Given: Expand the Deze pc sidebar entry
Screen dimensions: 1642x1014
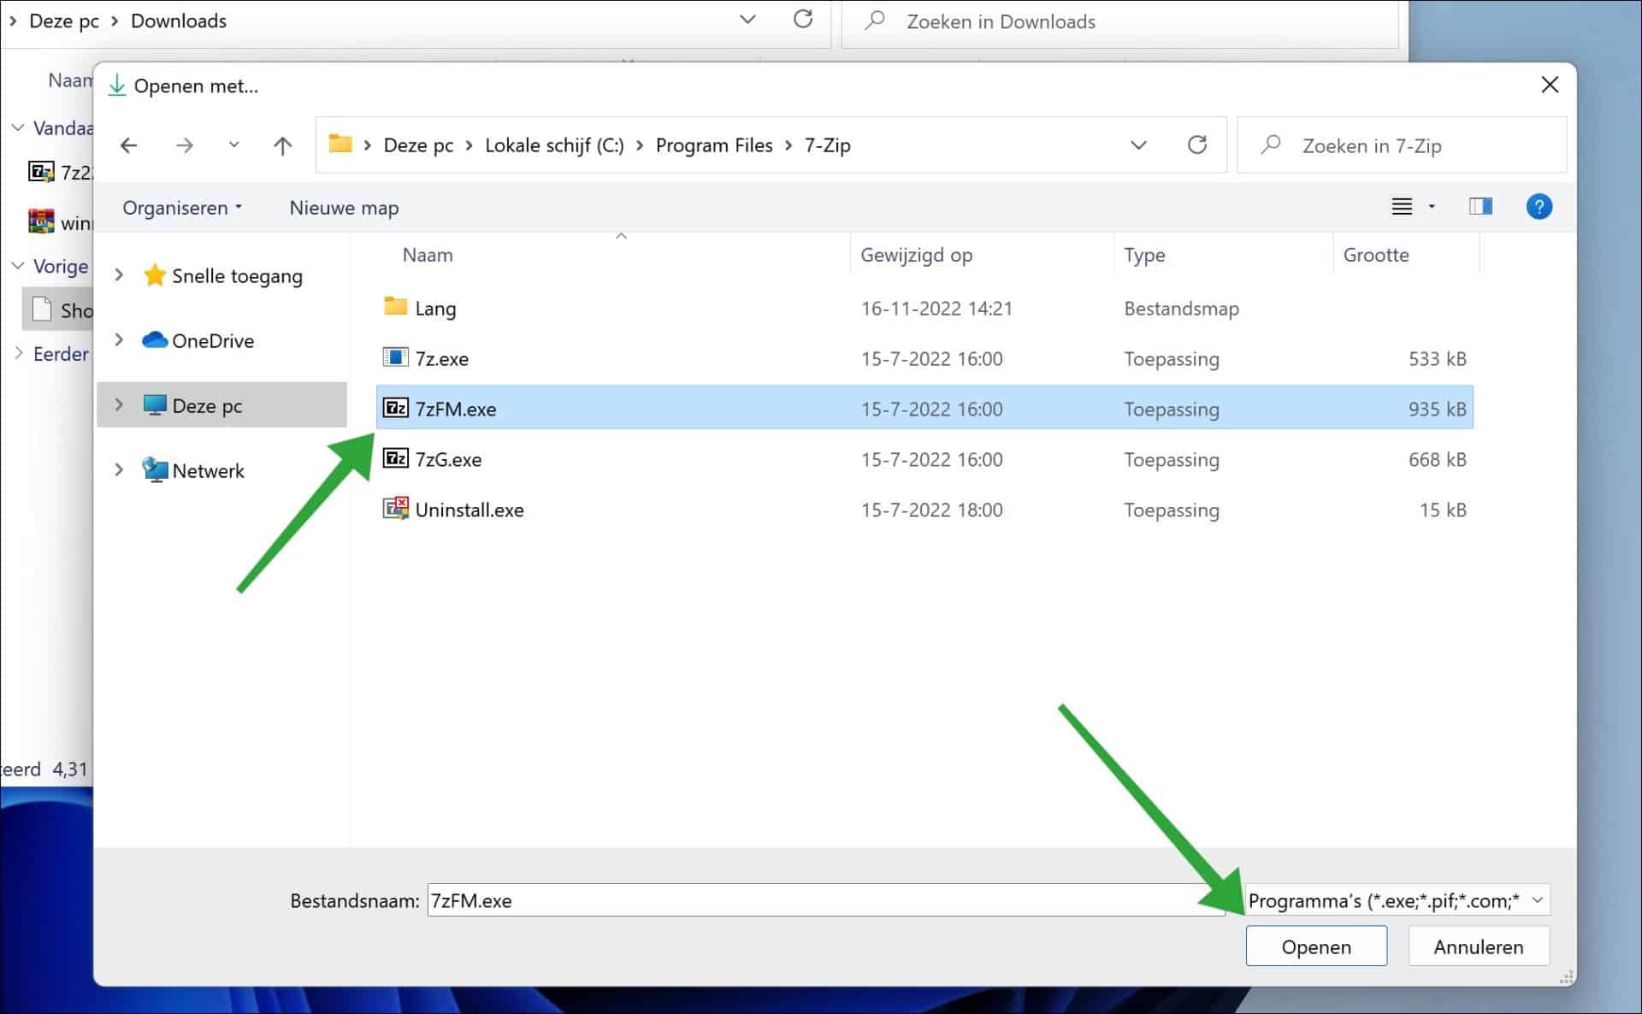Looking at the screenshot, I should [118, 404].
